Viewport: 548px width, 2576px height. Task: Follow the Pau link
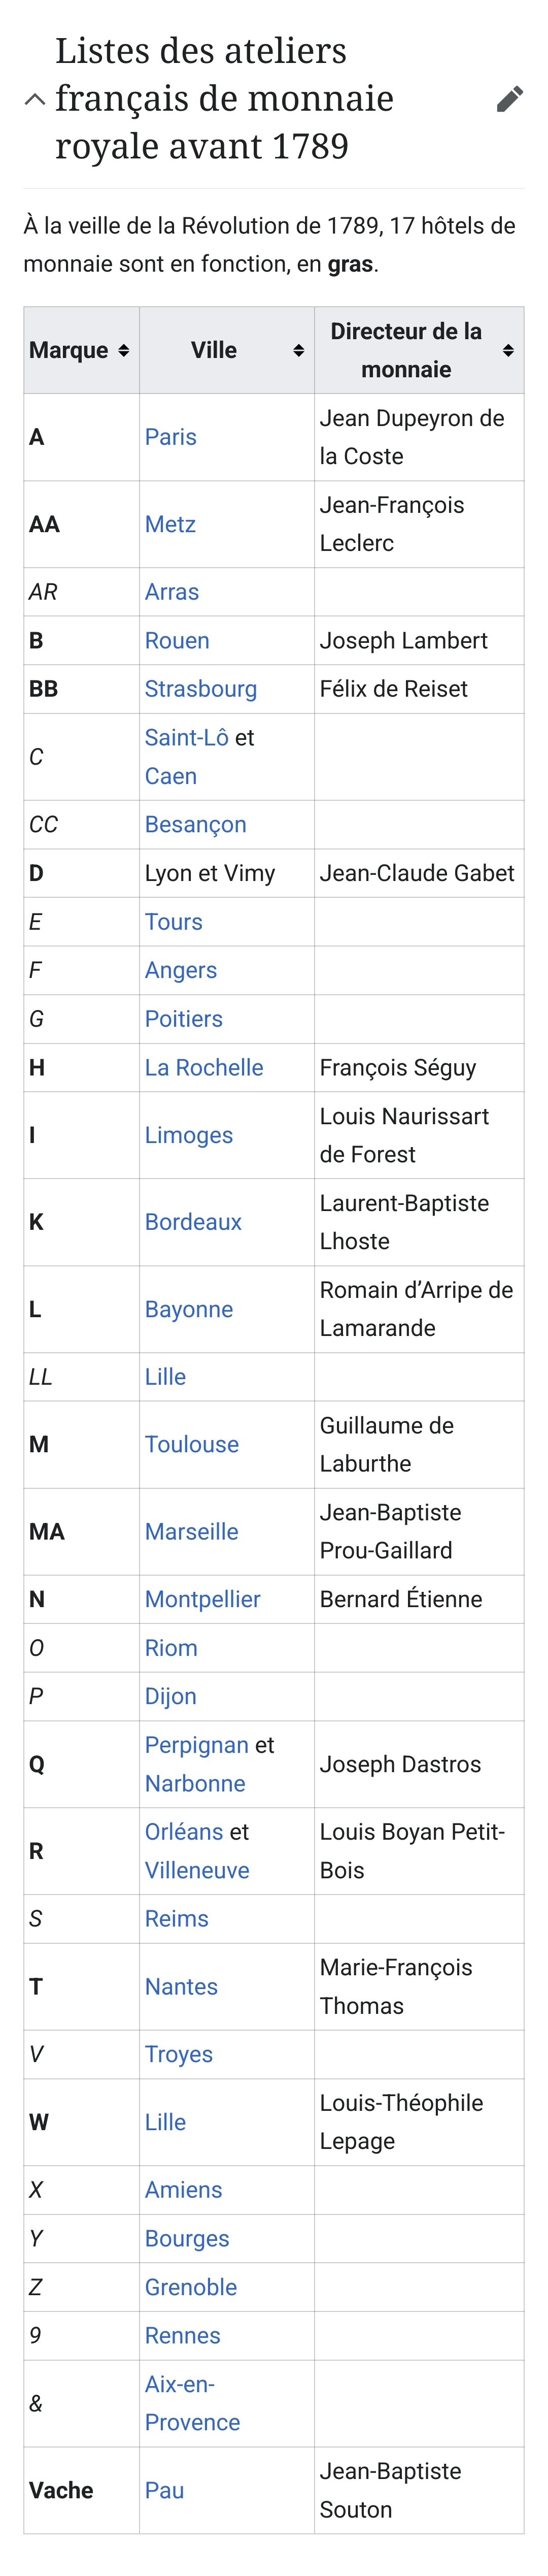click(x=164, y=2490)
